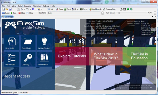Open a 3D view
This screenshot has height=95, width=158.
[50, 9]
